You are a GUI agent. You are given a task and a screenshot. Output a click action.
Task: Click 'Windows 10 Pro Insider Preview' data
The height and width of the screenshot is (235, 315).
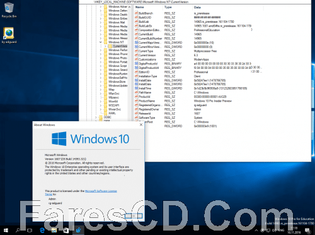[212, 101]
